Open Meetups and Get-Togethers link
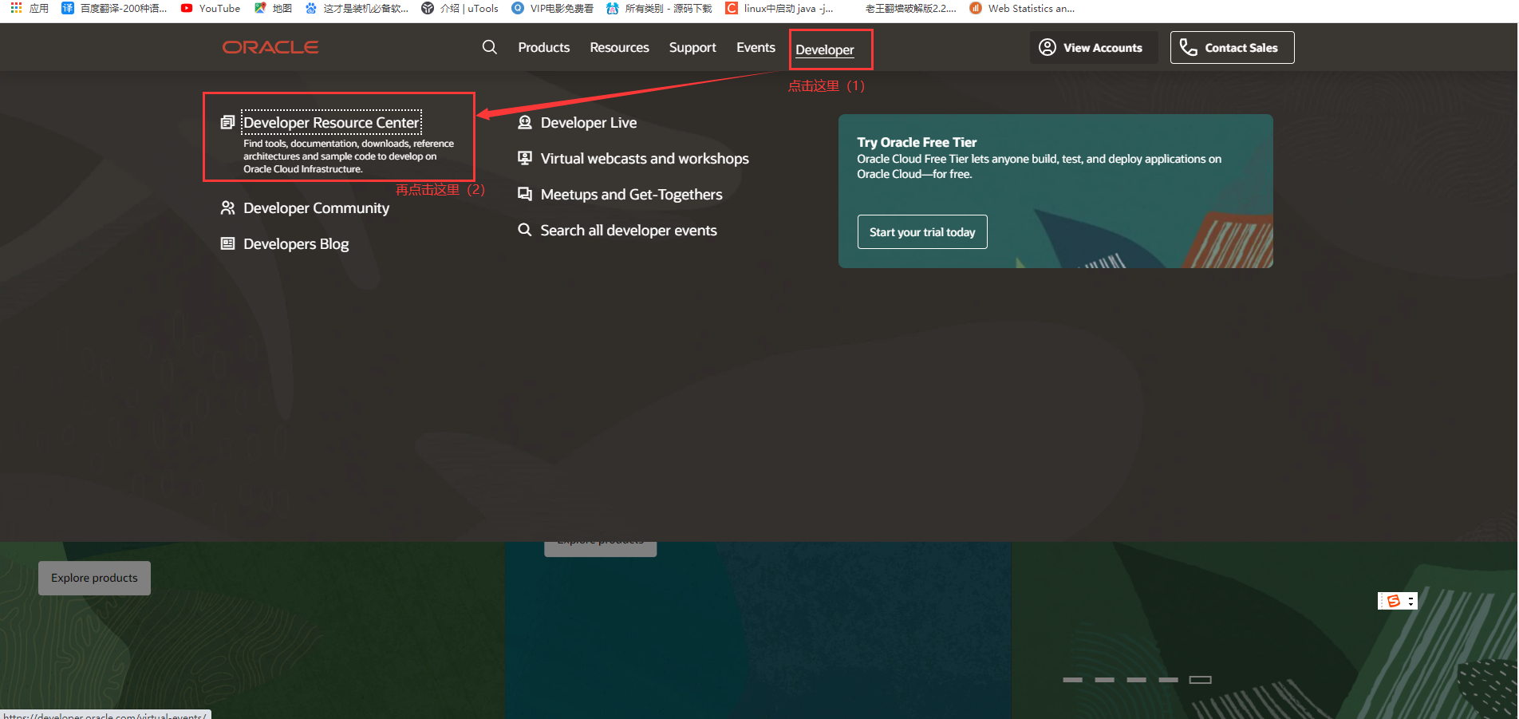The width and height of the screenshot is (1519, 719). [x=631, y=194]
